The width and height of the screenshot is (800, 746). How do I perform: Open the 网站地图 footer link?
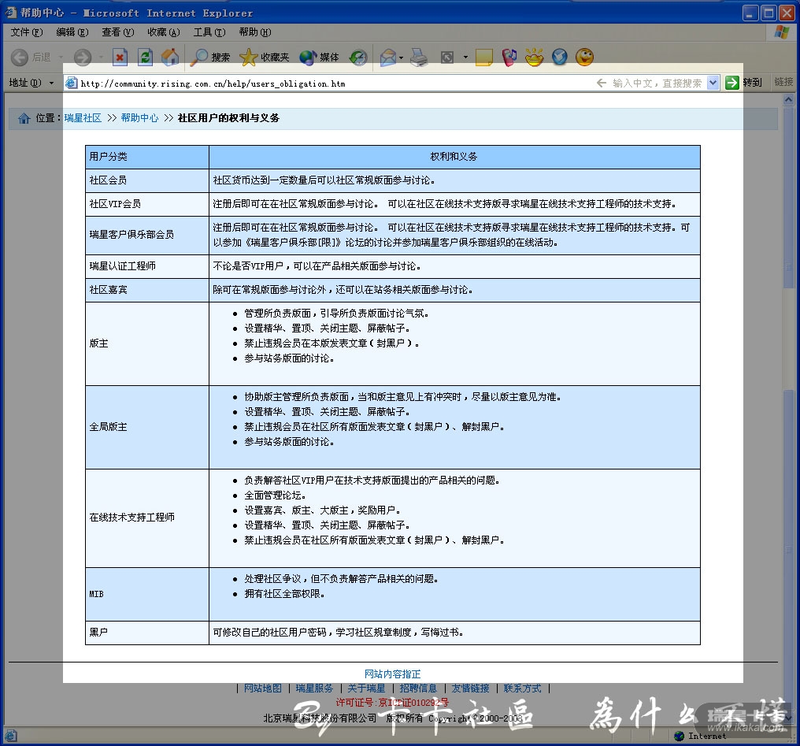(x=263, y=688)
